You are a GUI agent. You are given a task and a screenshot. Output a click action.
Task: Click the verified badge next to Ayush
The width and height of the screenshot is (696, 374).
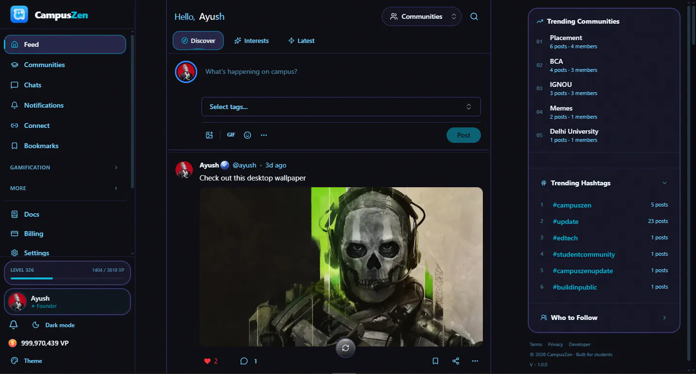pyautogui.click(x=225, y=165)
